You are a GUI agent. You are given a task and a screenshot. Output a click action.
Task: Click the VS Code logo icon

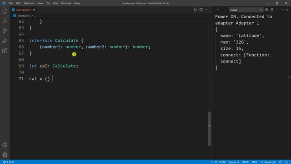[x=4, y=3]
